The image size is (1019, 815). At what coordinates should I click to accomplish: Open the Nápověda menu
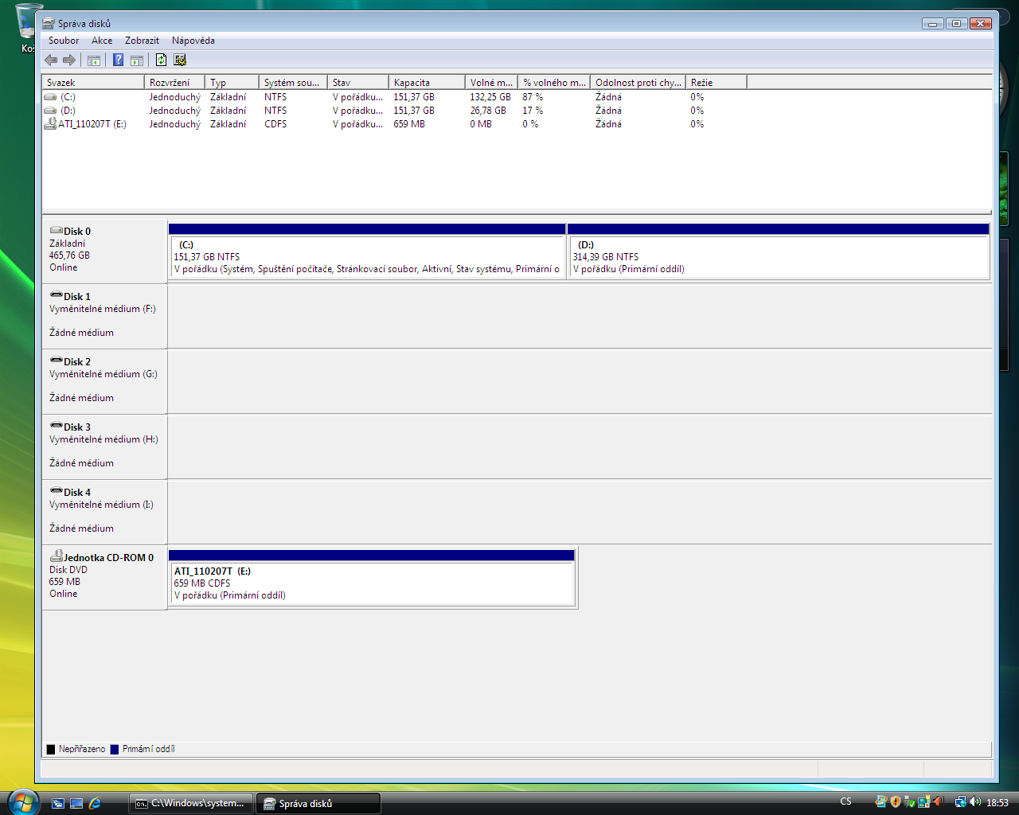coord(193,41)
